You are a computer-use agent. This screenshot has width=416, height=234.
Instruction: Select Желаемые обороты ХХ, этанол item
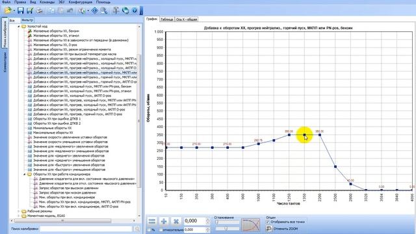[x=56, y=36]
